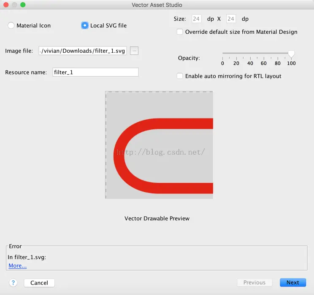Click the Image file path field
Image resolution: width=314 pixels, height=295 pixels.
(83, 51)
